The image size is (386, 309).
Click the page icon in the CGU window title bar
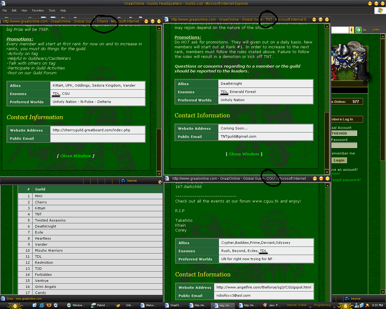[x=167, y=178]
